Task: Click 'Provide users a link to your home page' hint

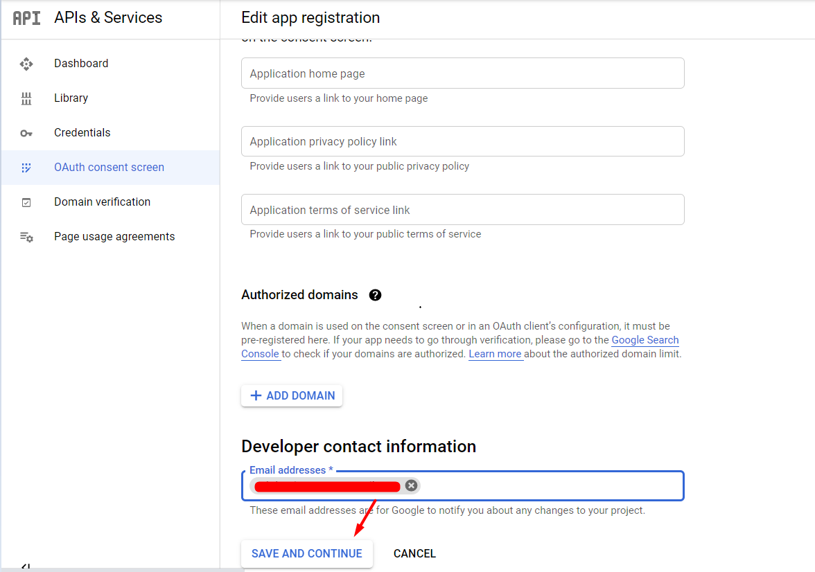Action: pos(339,98)
